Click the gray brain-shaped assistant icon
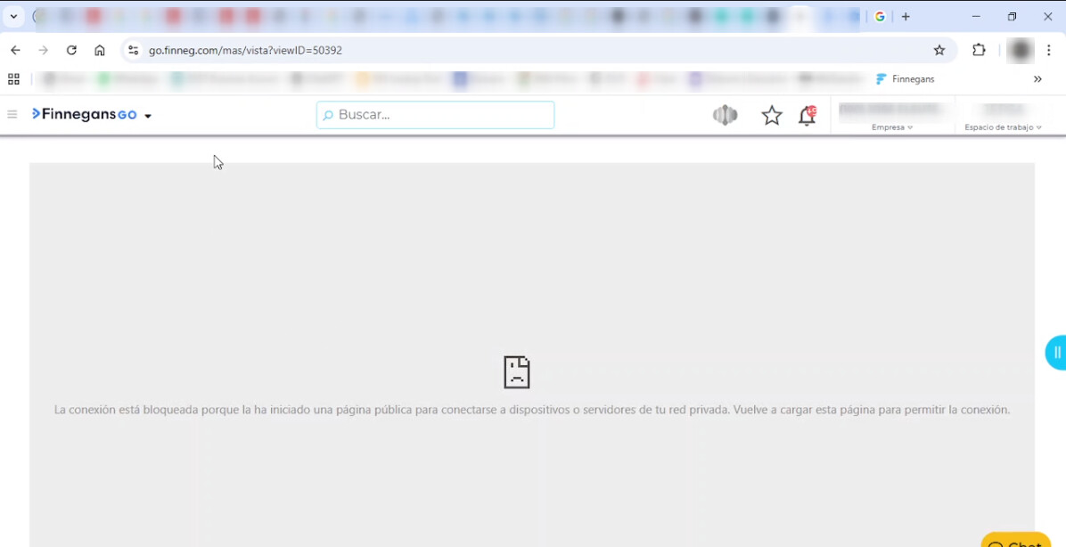Screen dimensions: 1066x547 point(725,115)
